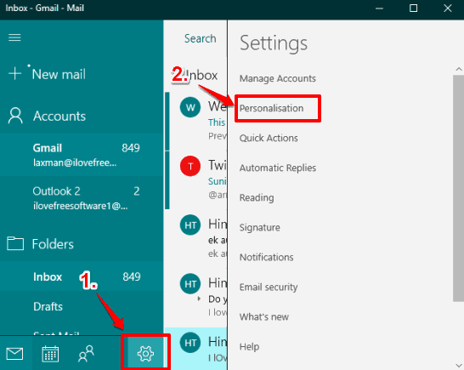Image resolution: width=464 pixels, height=370 pixels.
Task: Click the New mail label
Action: point(59,74)
